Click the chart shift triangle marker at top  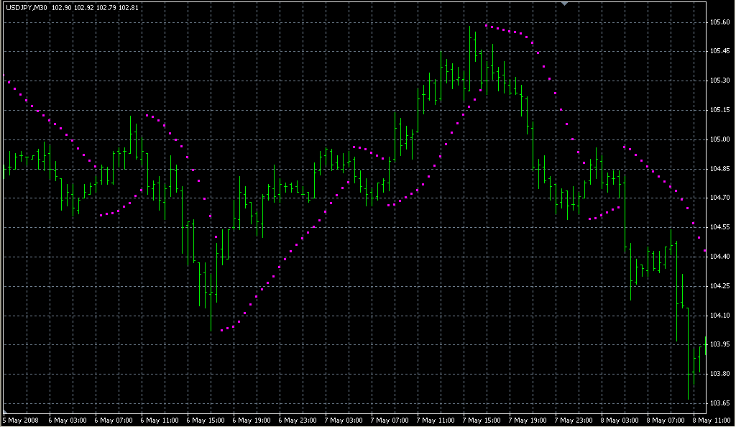coord(565,4)
